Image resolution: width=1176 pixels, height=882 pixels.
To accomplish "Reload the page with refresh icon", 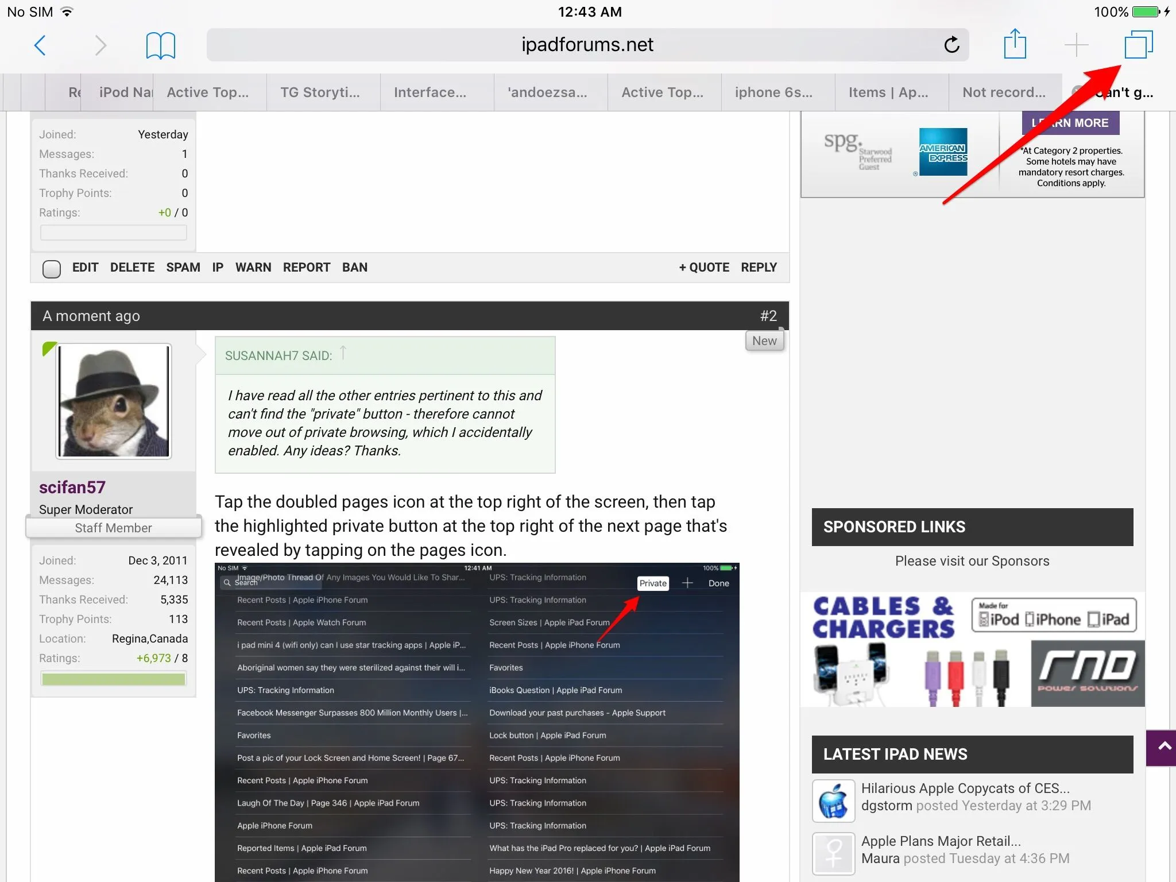I will click(x=951, y=45).
